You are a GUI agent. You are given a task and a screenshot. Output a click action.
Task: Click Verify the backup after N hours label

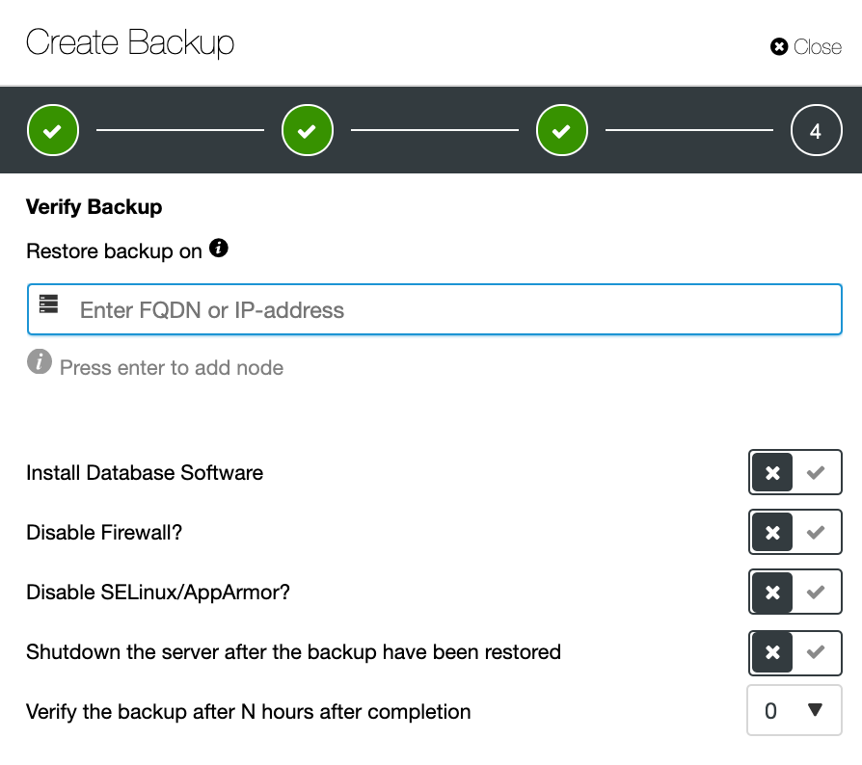click(249, 712)
